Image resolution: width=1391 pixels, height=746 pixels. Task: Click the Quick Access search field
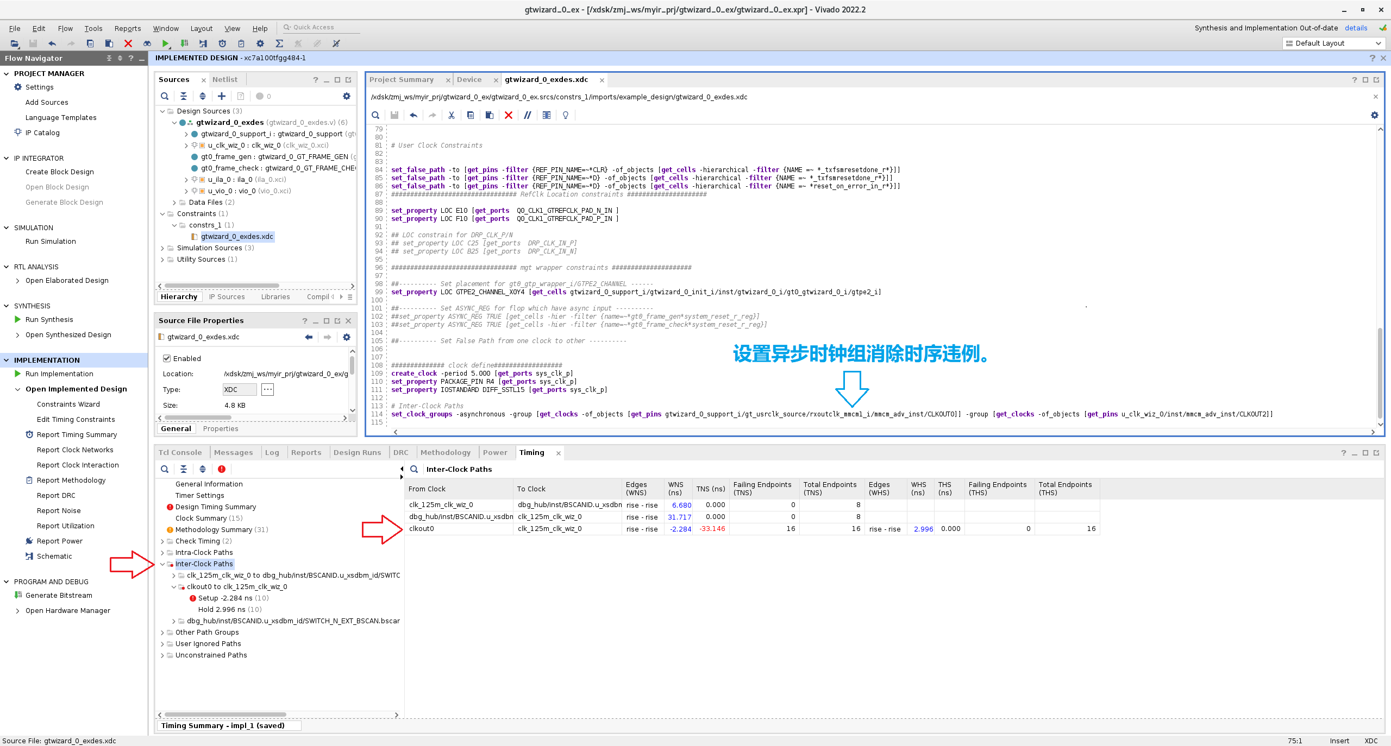click(321, 27)
